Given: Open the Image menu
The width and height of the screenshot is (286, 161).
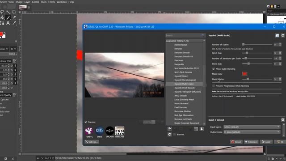Looking at the screenshot, I should tap(19, 2).
